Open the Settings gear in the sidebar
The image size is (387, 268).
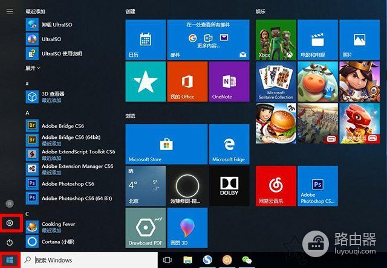point(10,223)
